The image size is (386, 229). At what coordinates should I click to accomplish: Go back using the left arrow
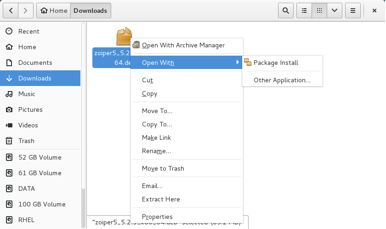tap(11, 10)
